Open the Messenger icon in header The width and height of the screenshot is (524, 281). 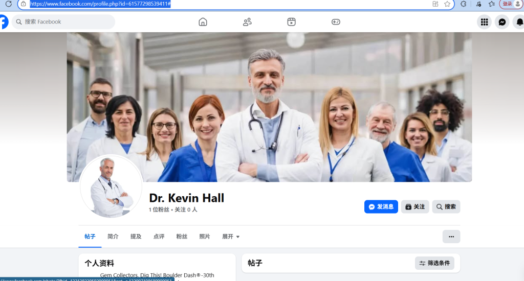502,22
